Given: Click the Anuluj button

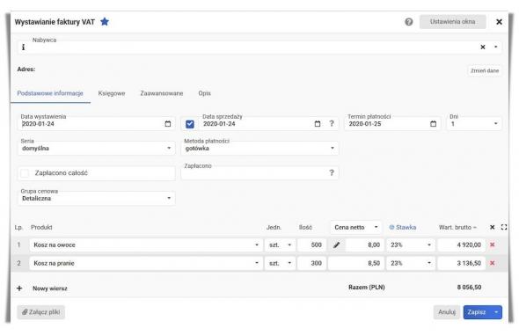Looking at the screenshot, I should click(447, 312).
